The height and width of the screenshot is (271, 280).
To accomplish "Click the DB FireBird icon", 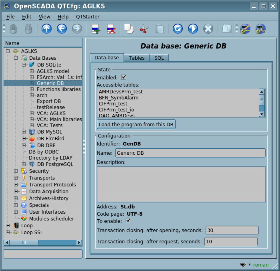I will 32,139.
